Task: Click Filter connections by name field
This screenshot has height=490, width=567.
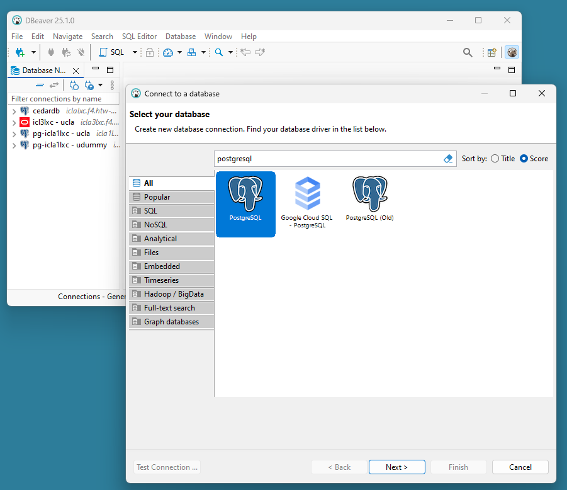Action: pyautogui.click(x=64, y=99)
